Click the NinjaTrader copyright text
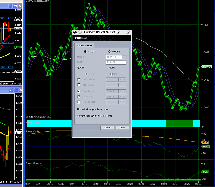Viewport: 215px width, 187px height. click(39, 117)
